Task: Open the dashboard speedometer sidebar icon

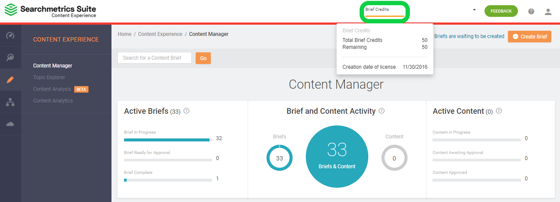Action: (10, 35)
